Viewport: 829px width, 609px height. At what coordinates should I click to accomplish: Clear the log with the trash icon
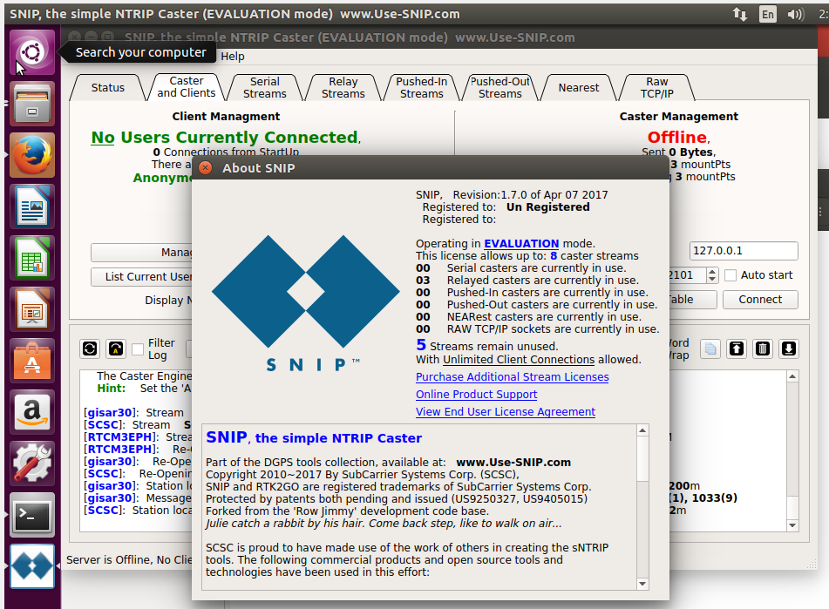click(763, 348)
